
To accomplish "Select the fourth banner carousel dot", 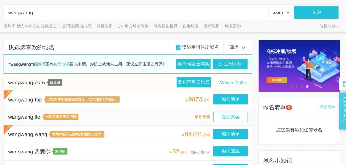I will (307, 86).
